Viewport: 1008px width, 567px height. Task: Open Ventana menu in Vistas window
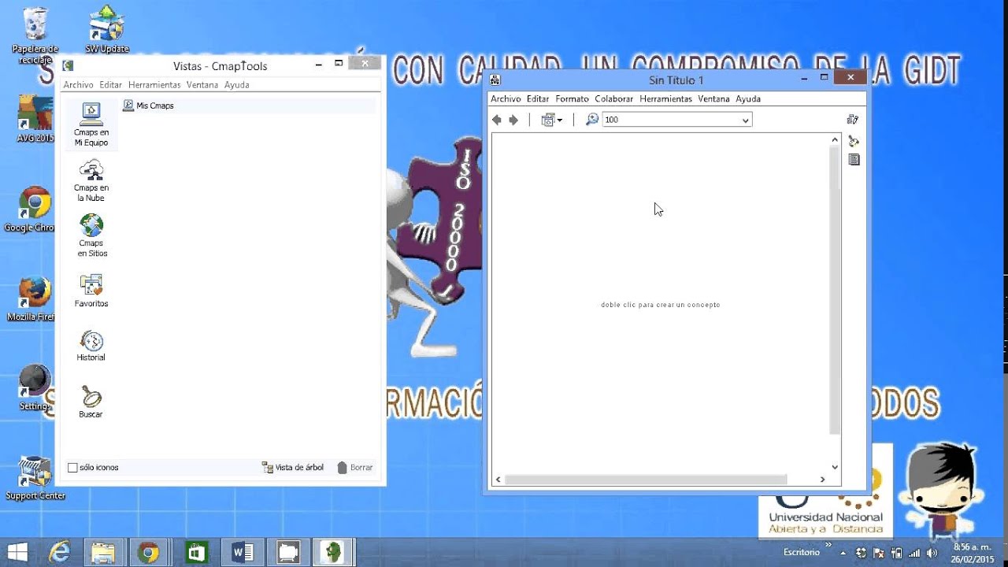pyautogui.click(x=202, y=85)
